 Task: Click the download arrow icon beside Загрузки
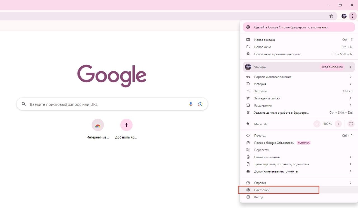tap(248, 91)
